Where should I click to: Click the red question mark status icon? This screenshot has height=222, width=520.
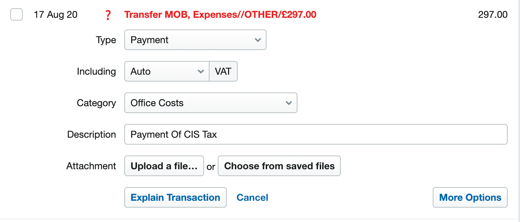click(x=108, y=15)
